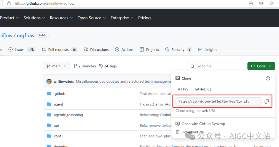Click the api folder icon

[x=49, y=125]
